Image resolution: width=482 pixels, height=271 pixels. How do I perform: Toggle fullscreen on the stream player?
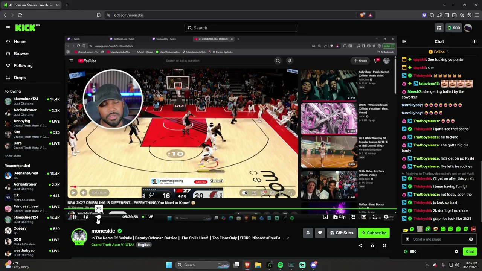coord(375,217)
